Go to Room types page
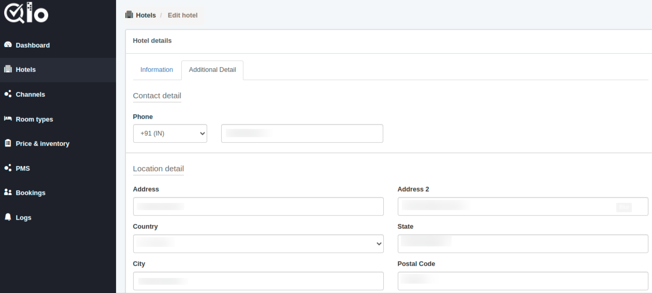 pos(58,119)
